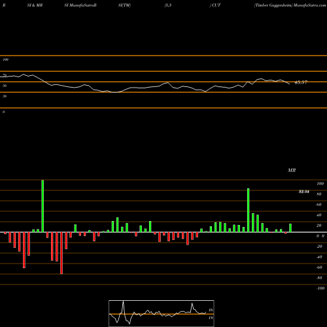The image size is (327, 327).
Task: Click the RSI current value 45.57
Action: 301,82
